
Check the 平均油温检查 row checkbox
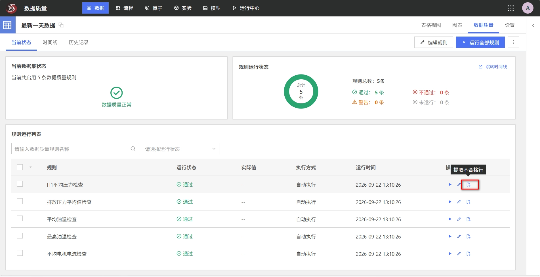coord(20,218)
